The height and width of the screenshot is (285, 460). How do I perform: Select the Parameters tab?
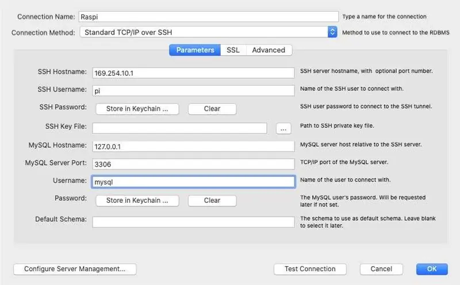coord(195,50)
